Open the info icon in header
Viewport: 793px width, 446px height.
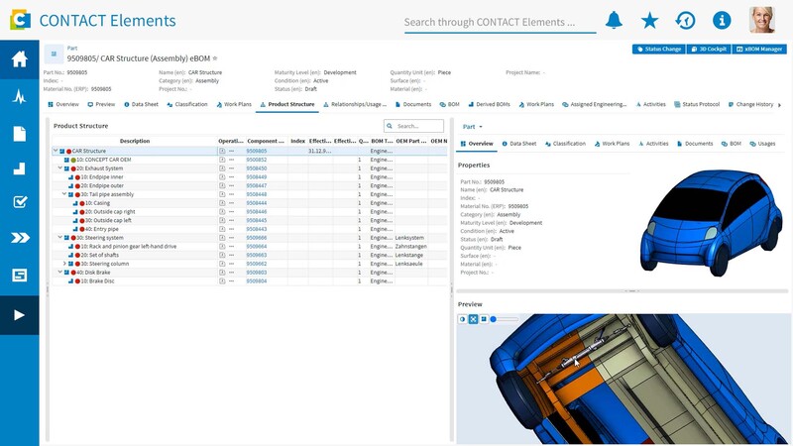coord(722,20)
